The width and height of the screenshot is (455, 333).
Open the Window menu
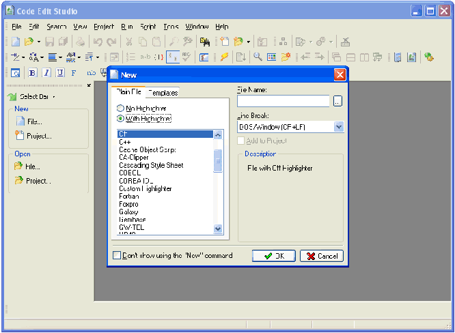(x=197, y=27)
